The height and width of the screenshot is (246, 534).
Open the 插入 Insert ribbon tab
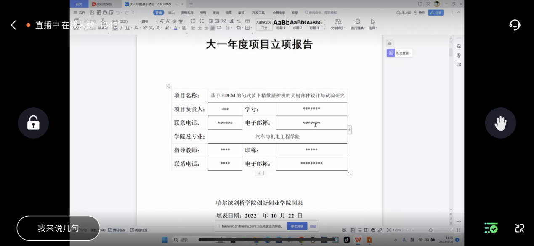coord(171,13)
